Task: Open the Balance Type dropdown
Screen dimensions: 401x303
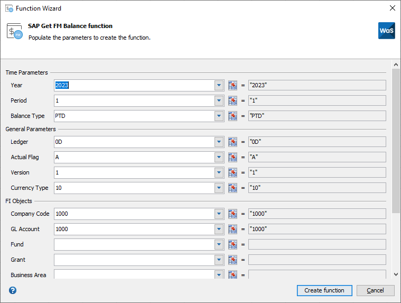Action: pyautogui.click(x=219, y=116)
